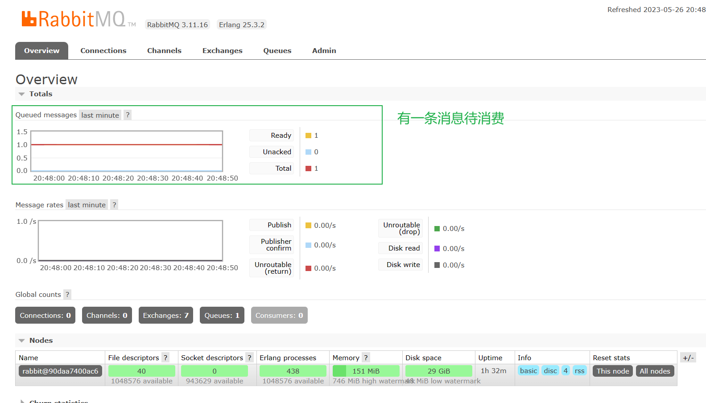Click the Uptime value 1h 32m
This screenshot has width=706, height=403.
494,371
